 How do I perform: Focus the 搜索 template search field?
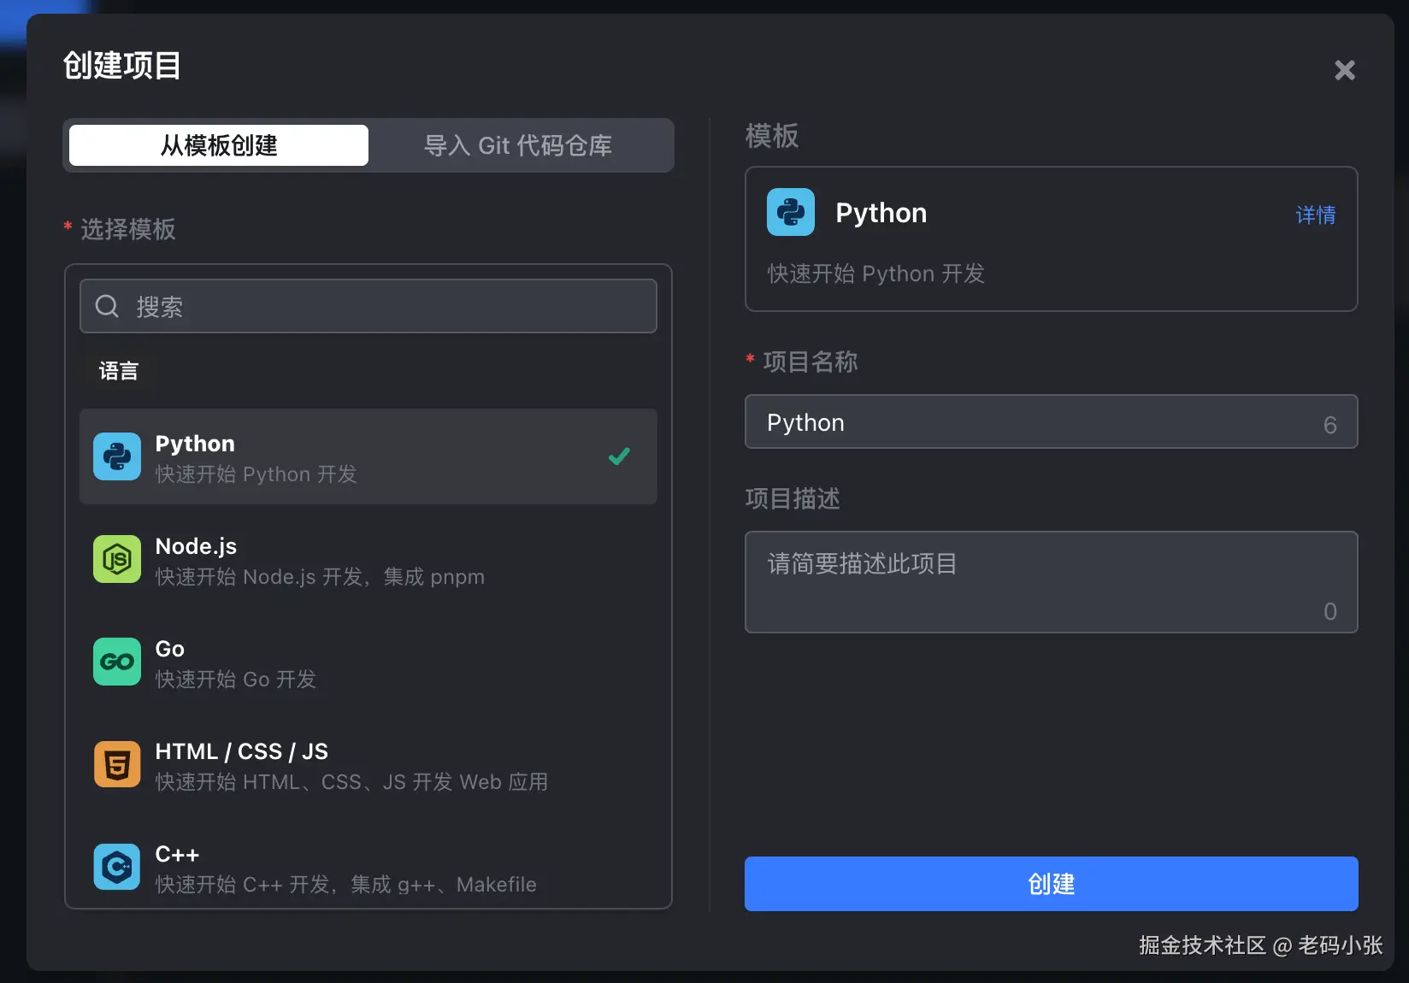[x=368, y=306]
